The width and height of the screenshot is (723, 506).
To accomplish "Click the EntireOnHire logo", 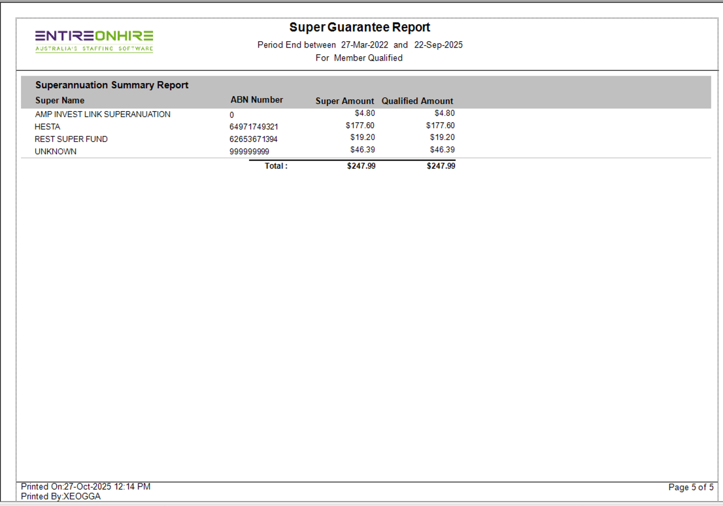I will tap(94, 40).
